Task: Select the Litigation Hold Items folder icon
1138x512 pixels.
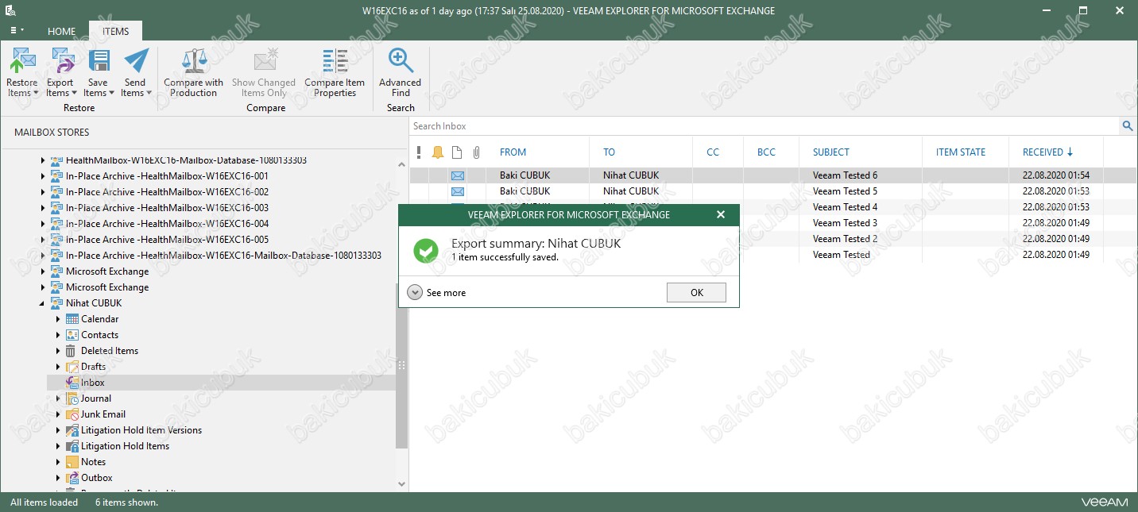Action: click(72, 446)
